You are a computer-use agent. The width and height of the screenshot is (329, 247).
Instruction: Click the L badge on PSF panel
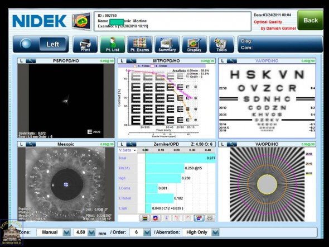point(21,61)
